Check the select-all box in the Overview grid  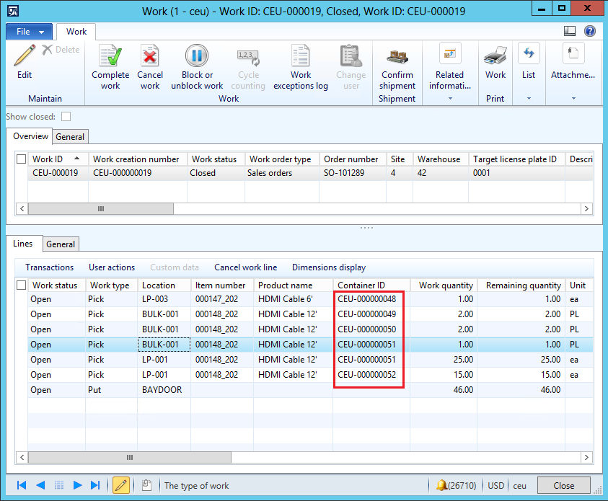point(22,159)
